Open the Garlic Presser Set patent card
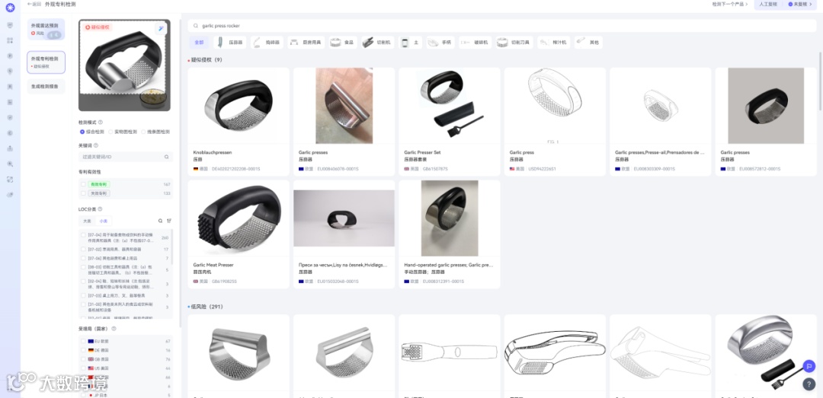 450,122
